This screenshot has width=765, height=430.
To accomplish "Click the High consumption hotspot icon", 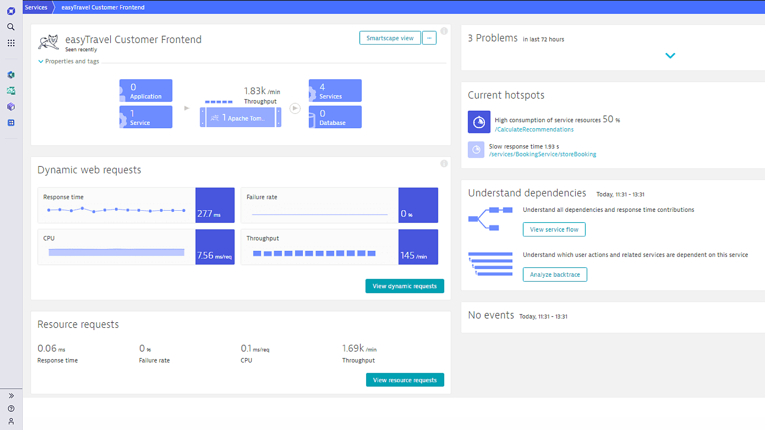I will point(479,122).
